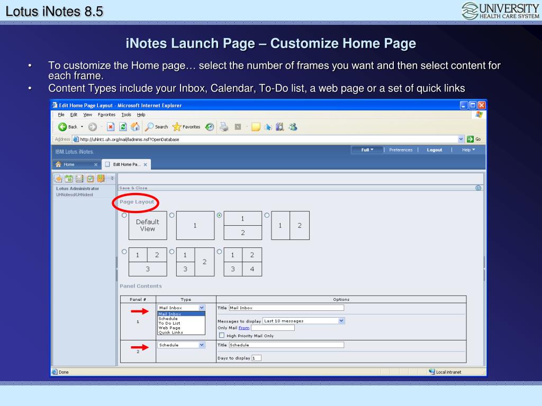Viewport: 542px width, 406px height.
Task: Open the Favorites menu in menu bar
Action: [106, 115]
